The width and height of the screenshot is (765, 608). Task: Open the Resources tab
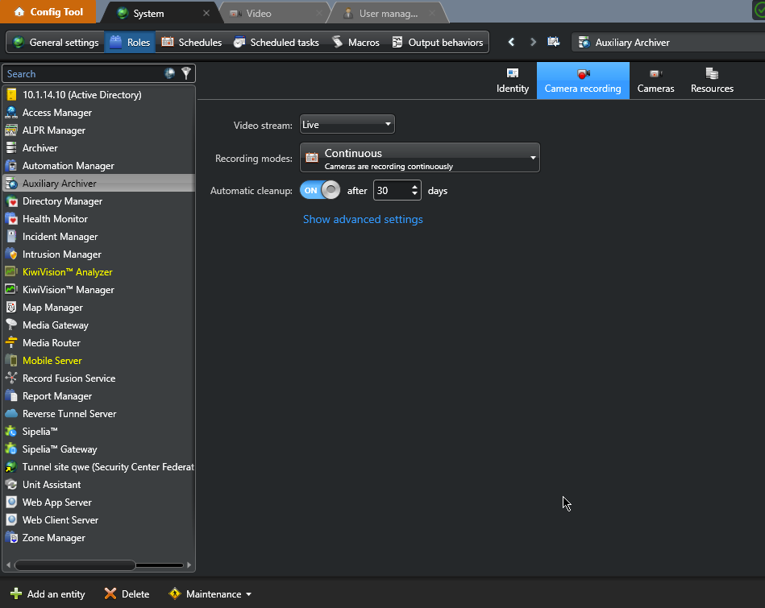coord(712,81)
